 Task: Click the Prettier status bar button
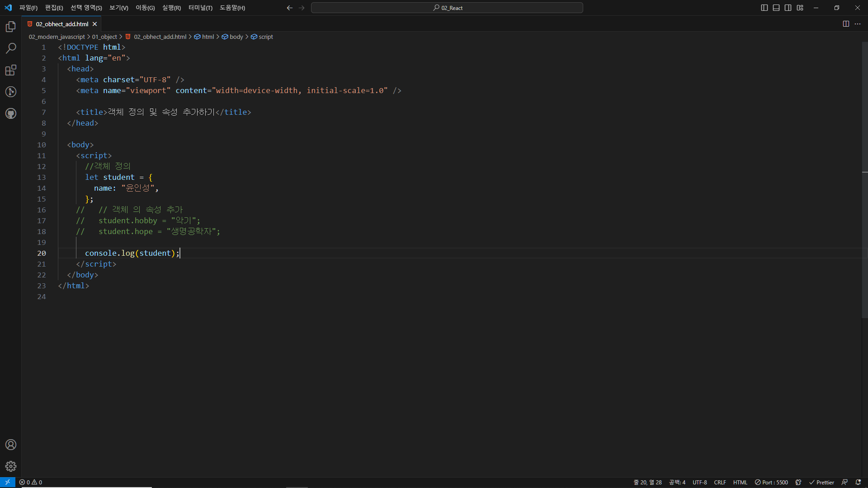coord(821,482)
